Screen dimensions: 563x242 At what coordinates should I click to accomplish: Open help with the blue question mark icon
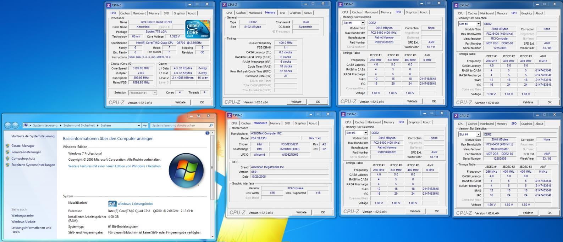208,133
